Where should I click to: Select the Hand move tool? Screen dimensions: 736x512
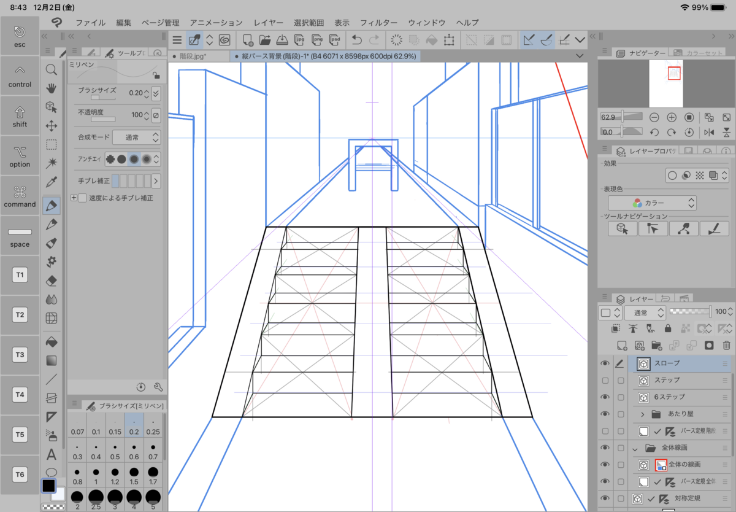tap(52, 88)
